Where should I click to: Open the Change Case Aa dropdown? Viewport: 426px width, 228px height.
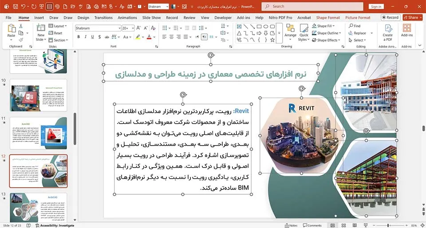click(x=127, y=37)
